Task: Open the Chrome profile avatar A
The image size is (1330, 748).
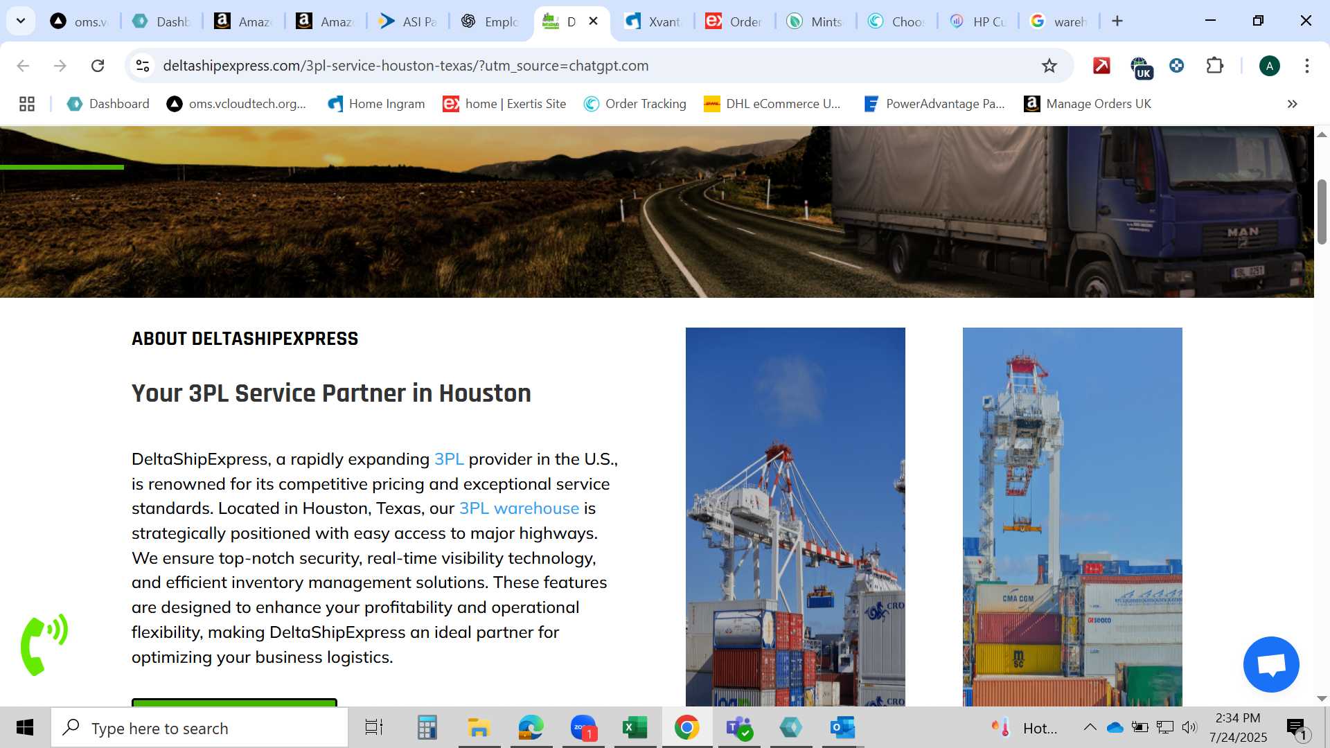Action: coord(1269,66)
